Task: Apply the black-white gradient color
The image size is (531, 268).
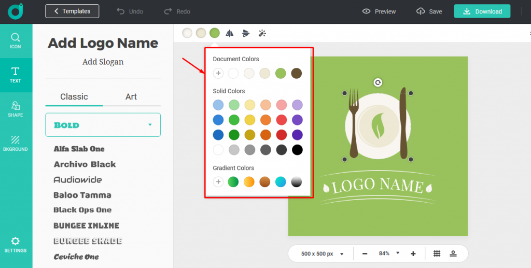Action: tap(296, 182)
